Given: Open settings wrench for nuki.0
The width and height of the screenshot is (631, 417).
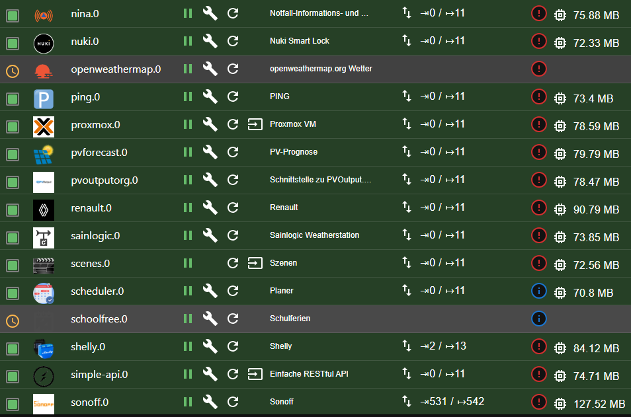Looking at the screenshot, I should [210, 41].
